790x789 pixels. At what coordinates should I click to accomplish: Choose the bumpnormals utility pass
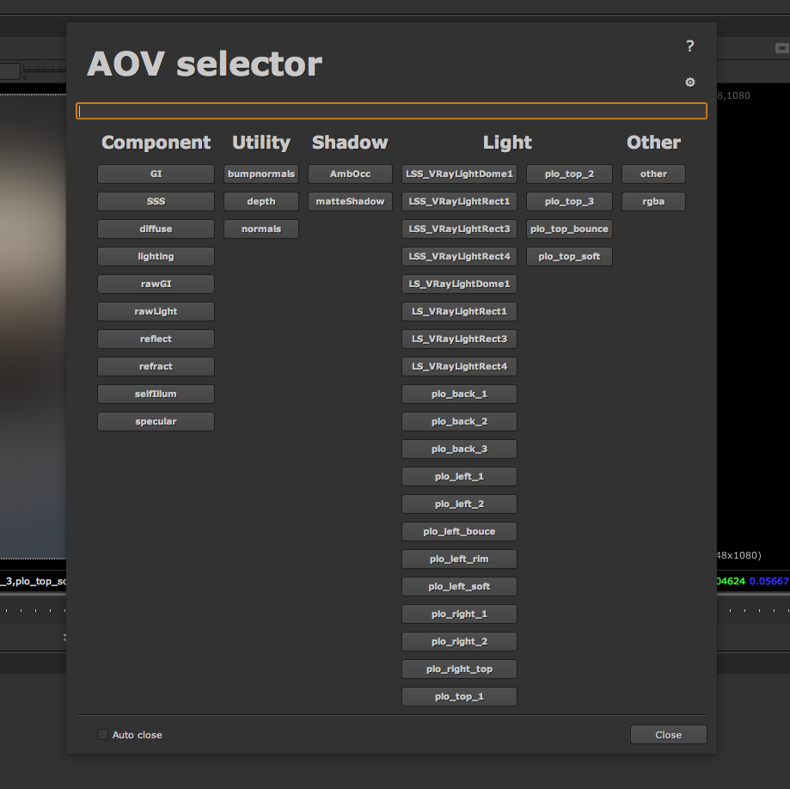click(261, 174)
